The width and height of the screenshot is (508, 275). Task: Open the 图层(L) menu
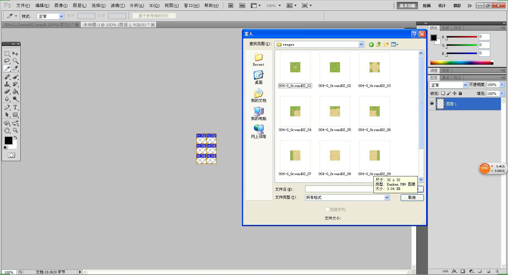pos(80,5)
